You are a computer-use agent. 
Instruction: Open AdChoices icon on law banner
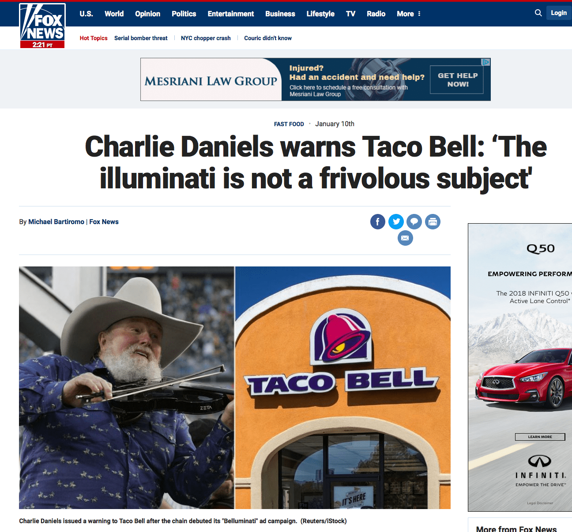click(486, 62)
